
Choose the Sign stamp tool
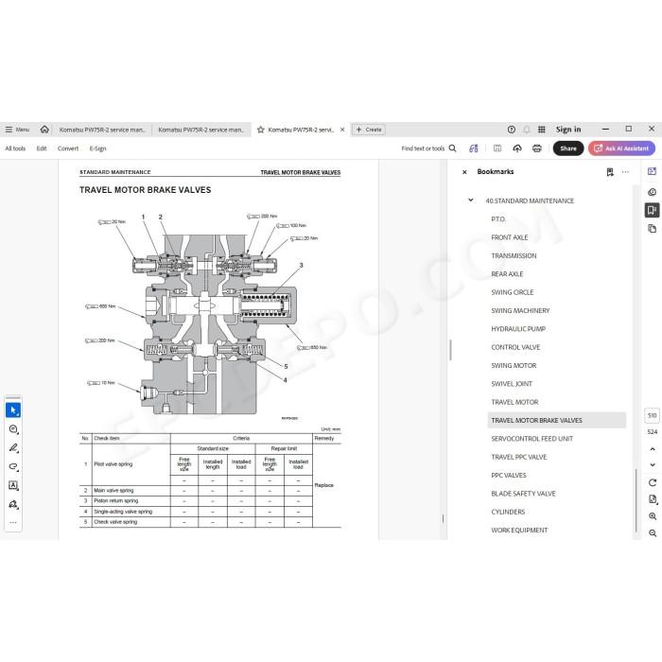point(13,504)
